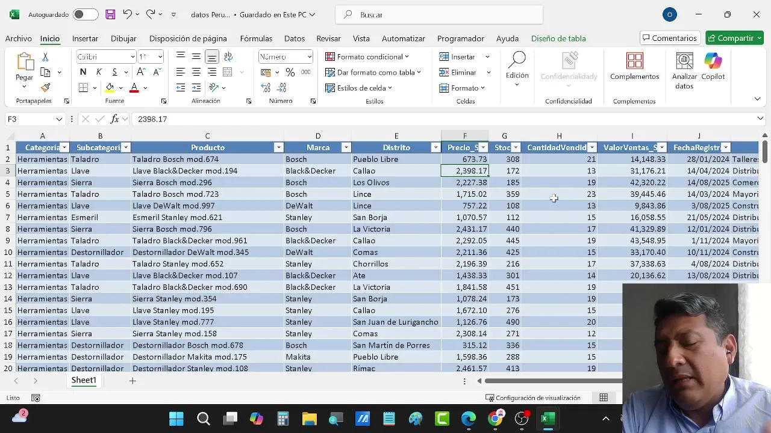Open Microsoft Edge from the taskbar

469,419
